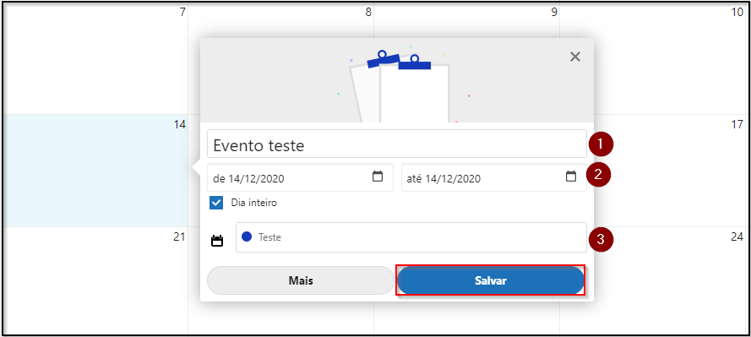This screenshot has width=751, height=337.
Task: Click the de 14/12/2020 start date field
Action: click(x=300, y=177)
